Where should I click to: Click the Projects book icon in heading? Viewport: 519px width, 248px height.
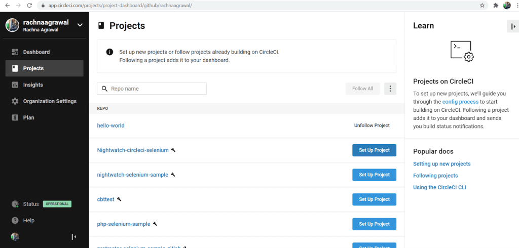click(x=101, y=26)
